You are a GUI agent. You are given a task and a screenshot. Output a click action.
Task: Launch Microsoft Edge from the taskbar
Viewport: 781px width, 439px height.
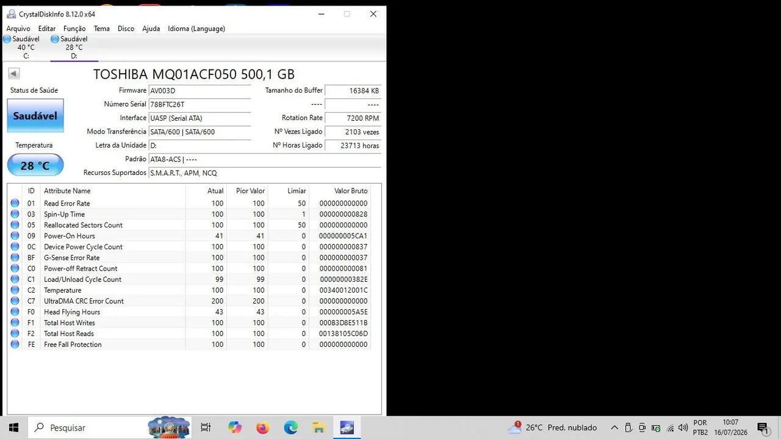[291, 427]
